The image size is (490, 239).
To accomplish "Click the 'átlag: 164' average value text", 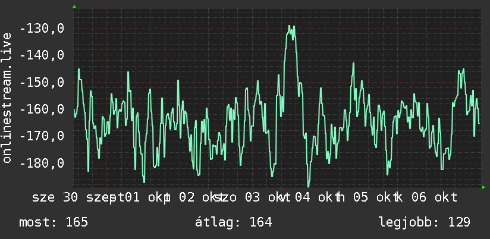I will [x=234, y=222].
